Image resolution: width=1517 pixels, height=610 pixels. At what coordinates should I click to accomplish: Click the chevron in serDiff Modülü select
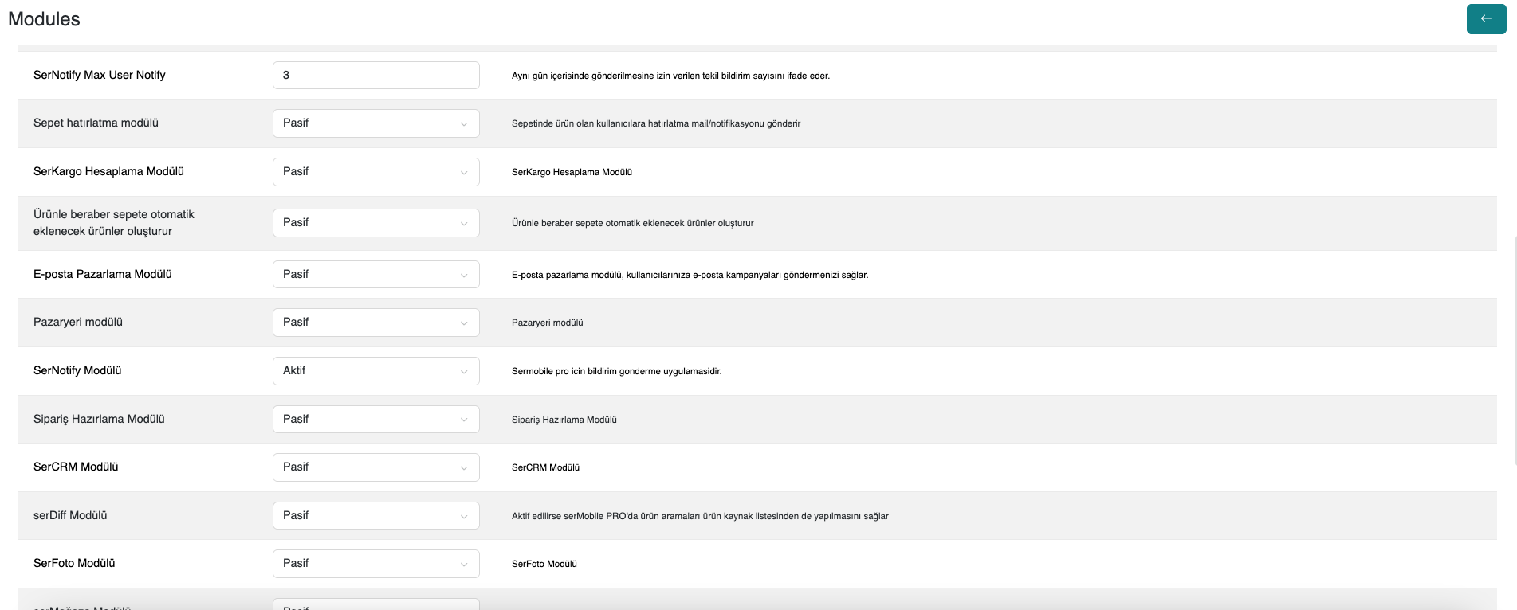(x=464, y=517)
